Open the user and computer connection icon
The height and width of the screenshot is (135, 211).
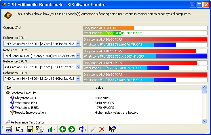39,129
